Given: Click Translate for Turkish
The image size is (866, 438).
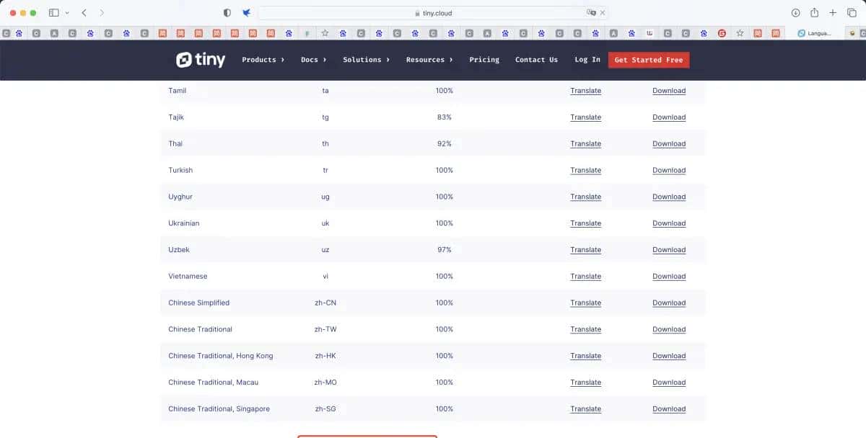Looking at the screenshot, I should tap(585, 171).
